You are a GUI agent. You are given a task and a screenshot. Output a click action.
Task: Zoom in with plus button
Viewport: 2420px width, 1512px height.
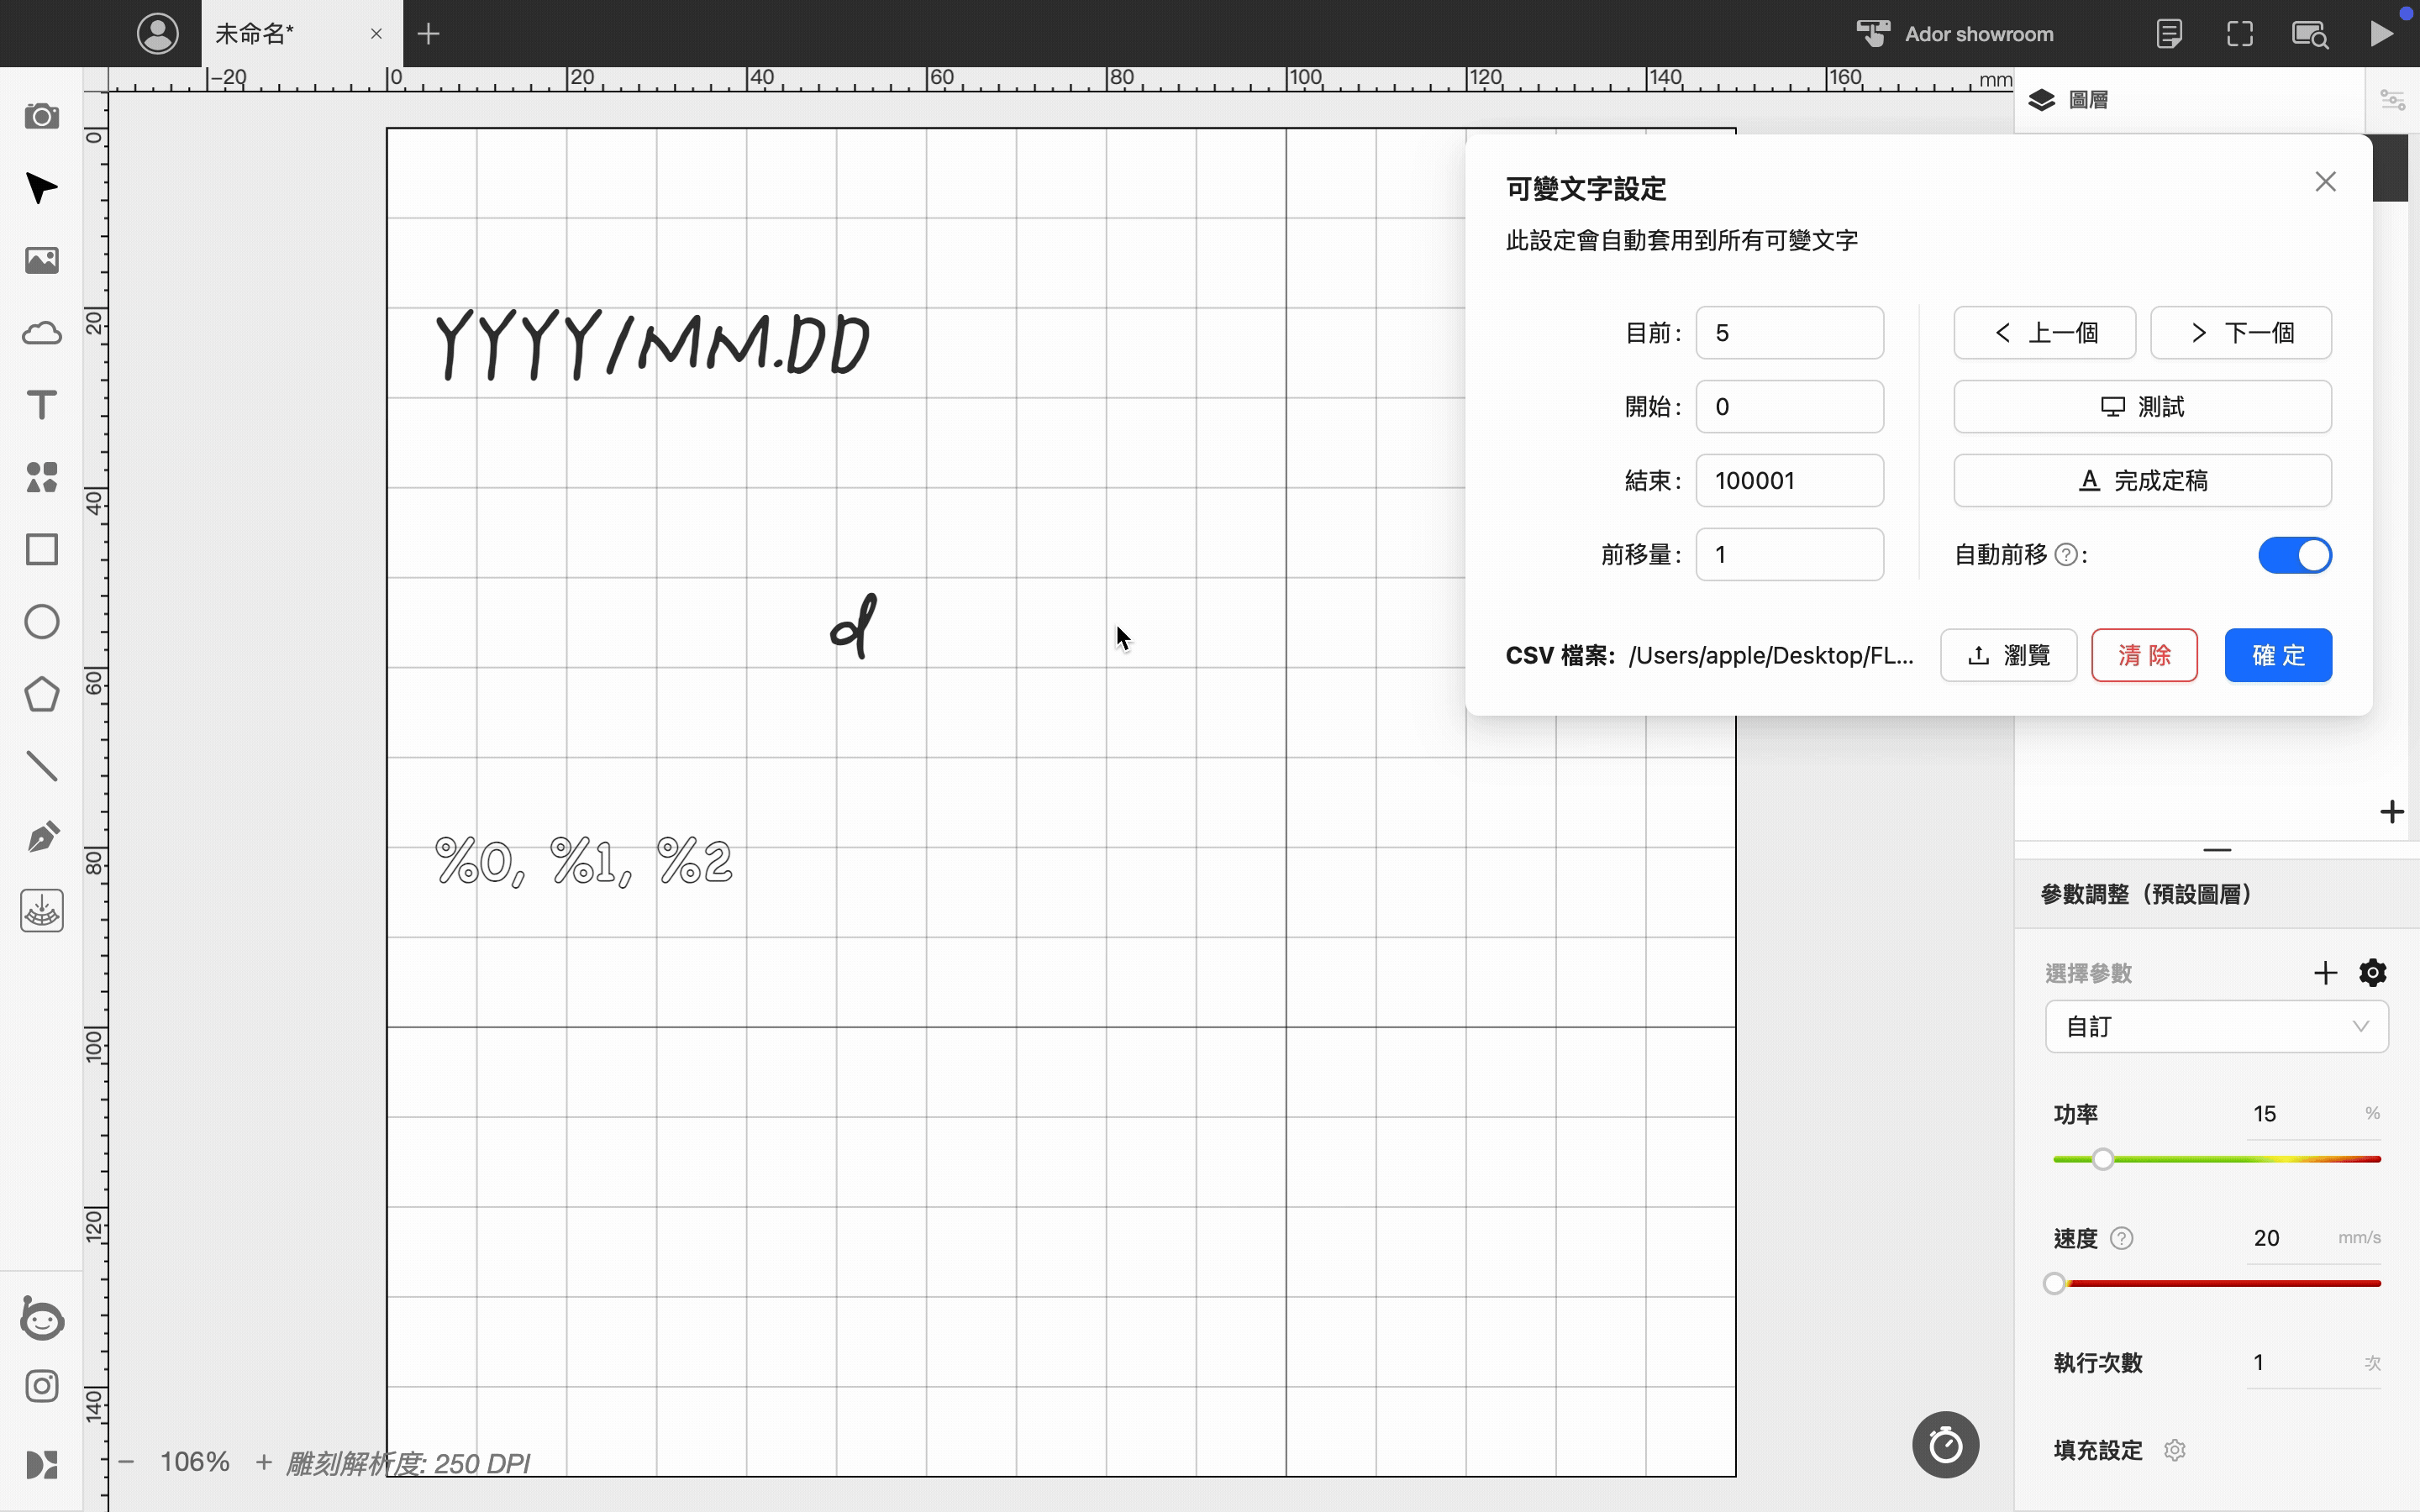[263, 1462]
